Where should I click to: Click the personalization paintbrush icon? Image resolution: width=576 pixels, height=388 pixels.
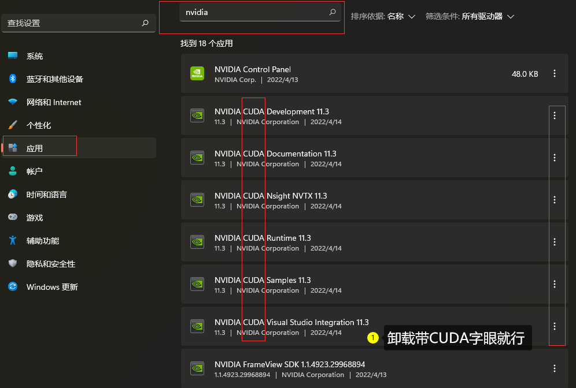pos(13,125)
